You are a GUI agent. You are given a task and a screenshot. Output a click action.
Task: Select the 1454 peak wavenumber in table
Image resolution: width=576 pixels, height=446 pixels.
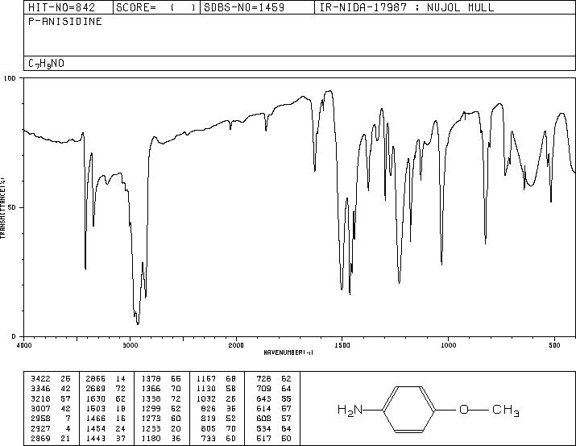point(96,429)
